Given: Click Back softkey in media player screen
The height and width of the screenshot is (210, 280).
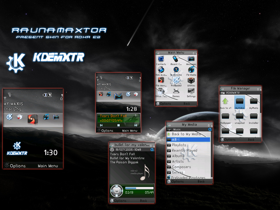Looking at the screenshot, I should (x=143, y=201).
